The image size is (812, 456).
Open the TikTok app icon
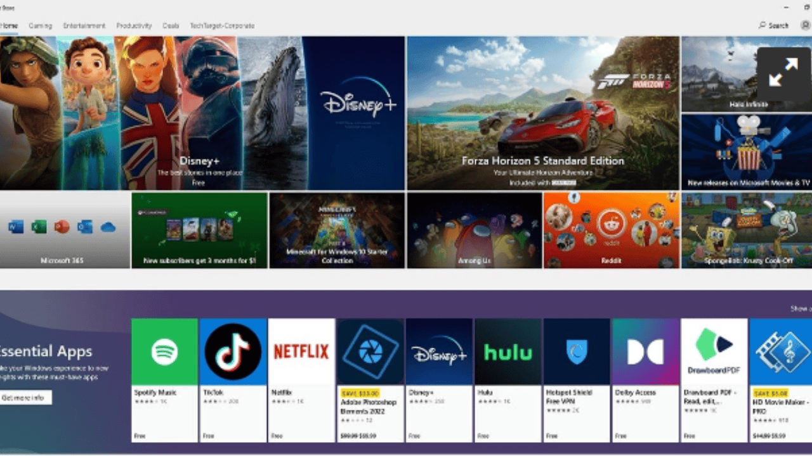pyautogui.click(x=233, y=351)
